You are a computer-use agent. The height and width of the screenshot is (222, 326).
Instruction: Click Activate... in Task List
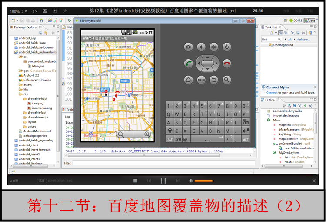[x=303, y=39]
